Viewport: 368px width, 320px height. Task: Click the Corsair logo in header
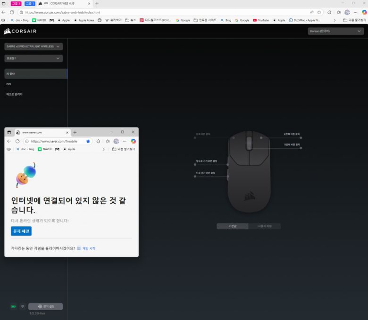point(20,31)
